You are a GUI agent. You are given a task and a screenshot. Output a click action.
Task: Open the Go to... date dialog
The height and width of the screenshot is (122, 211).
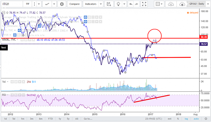[x=88, y=119]
